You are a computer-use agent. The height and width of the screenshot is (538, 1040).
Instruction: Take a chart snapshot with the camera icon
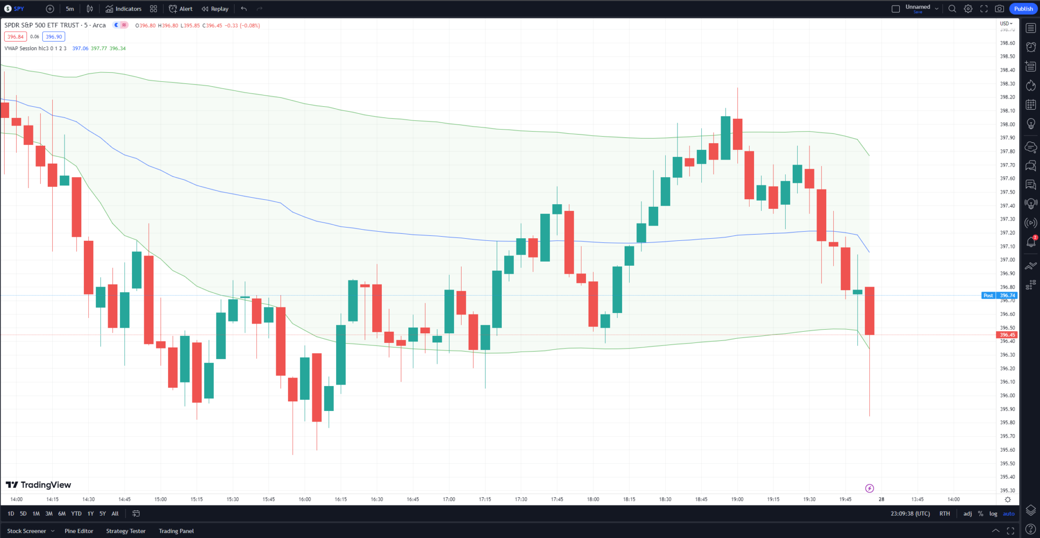(999, 9)
